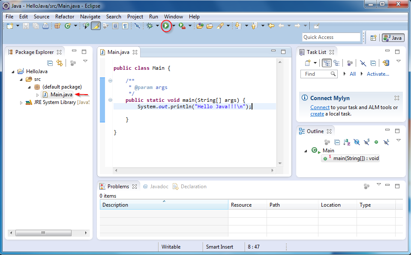Screen dimensions: 411x255
Task: Collapse the HelloJava project tree node
Action: pyautogui.click(x=13, y=71)
